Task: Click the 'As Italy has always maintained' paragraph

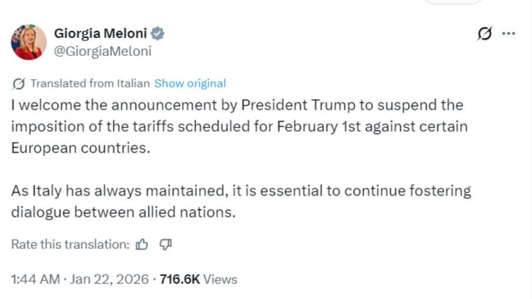Action: (x=241, y=201)
